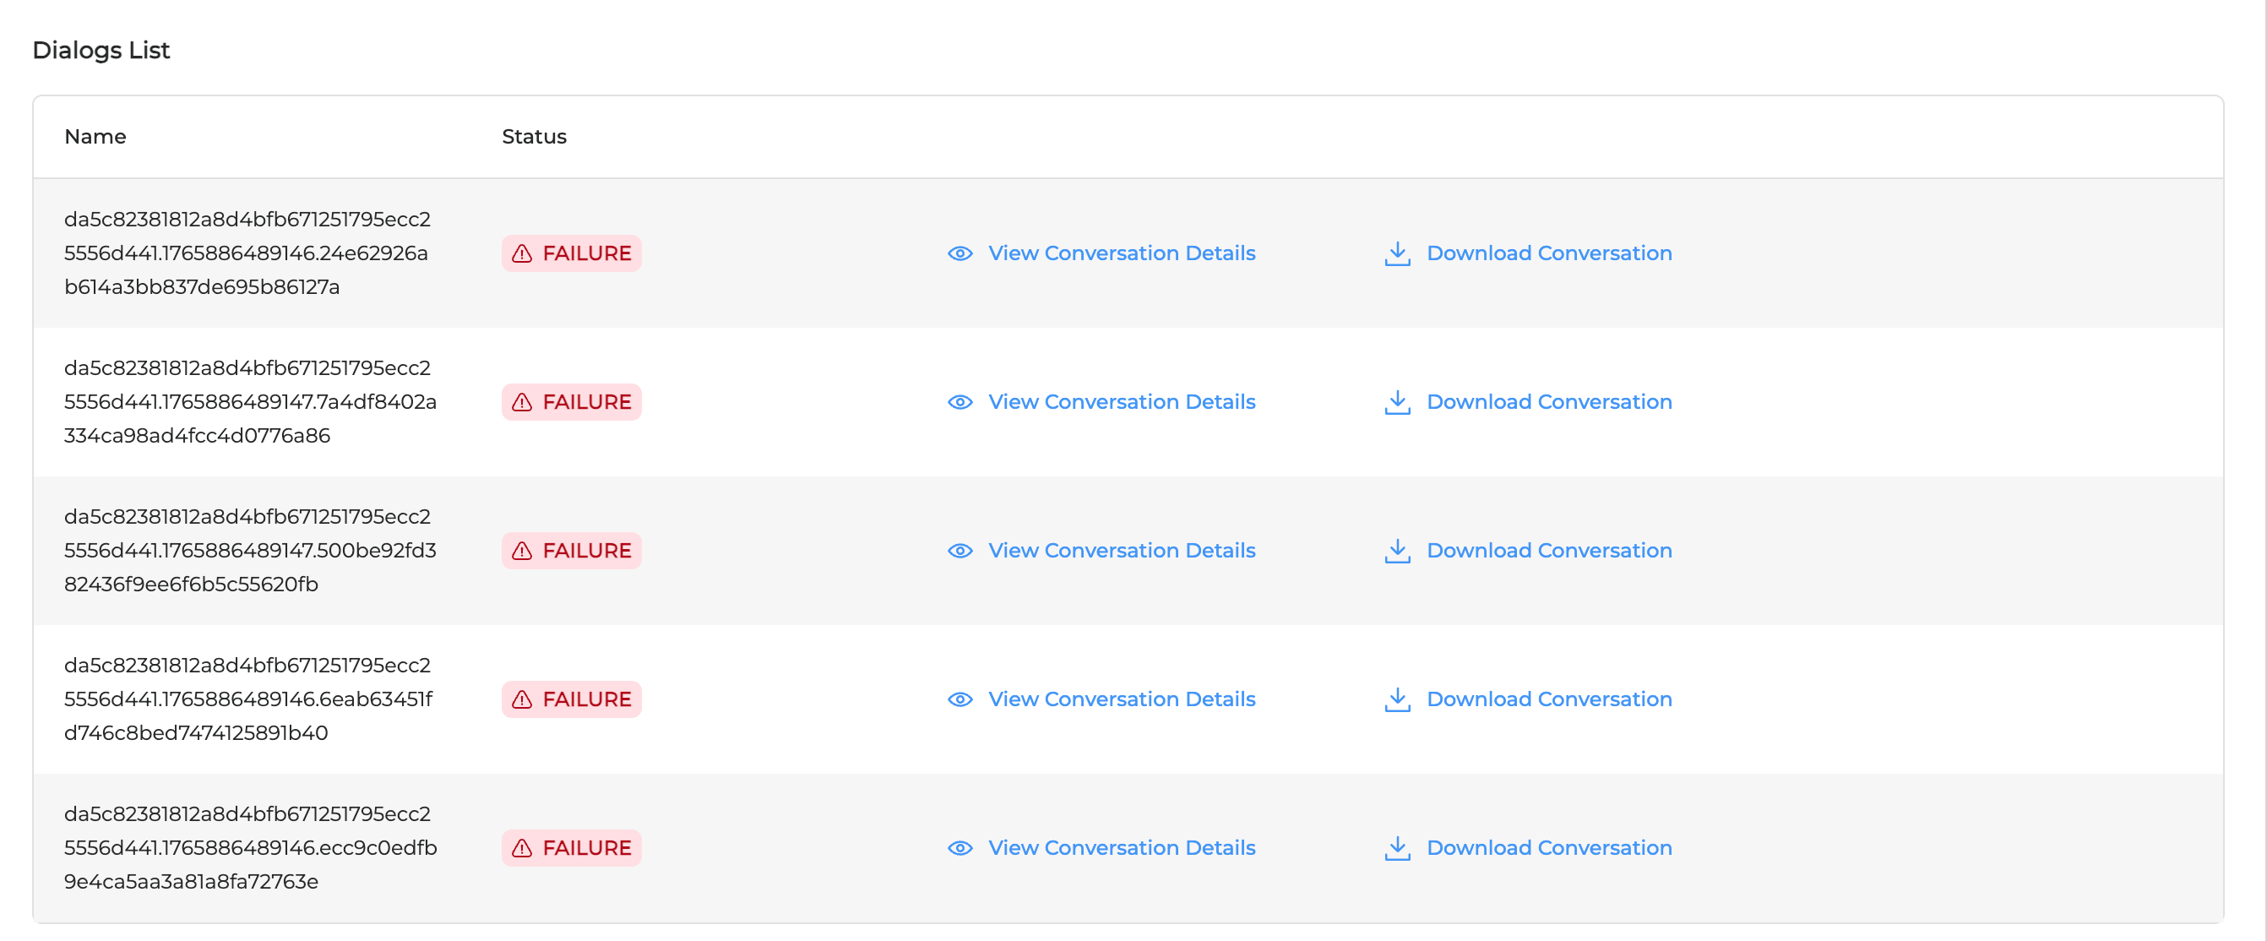The width and height of the screenshot is (2267, 941).
Task: Click warning icon in first FAILURE badge
Action: pos(522,253)
